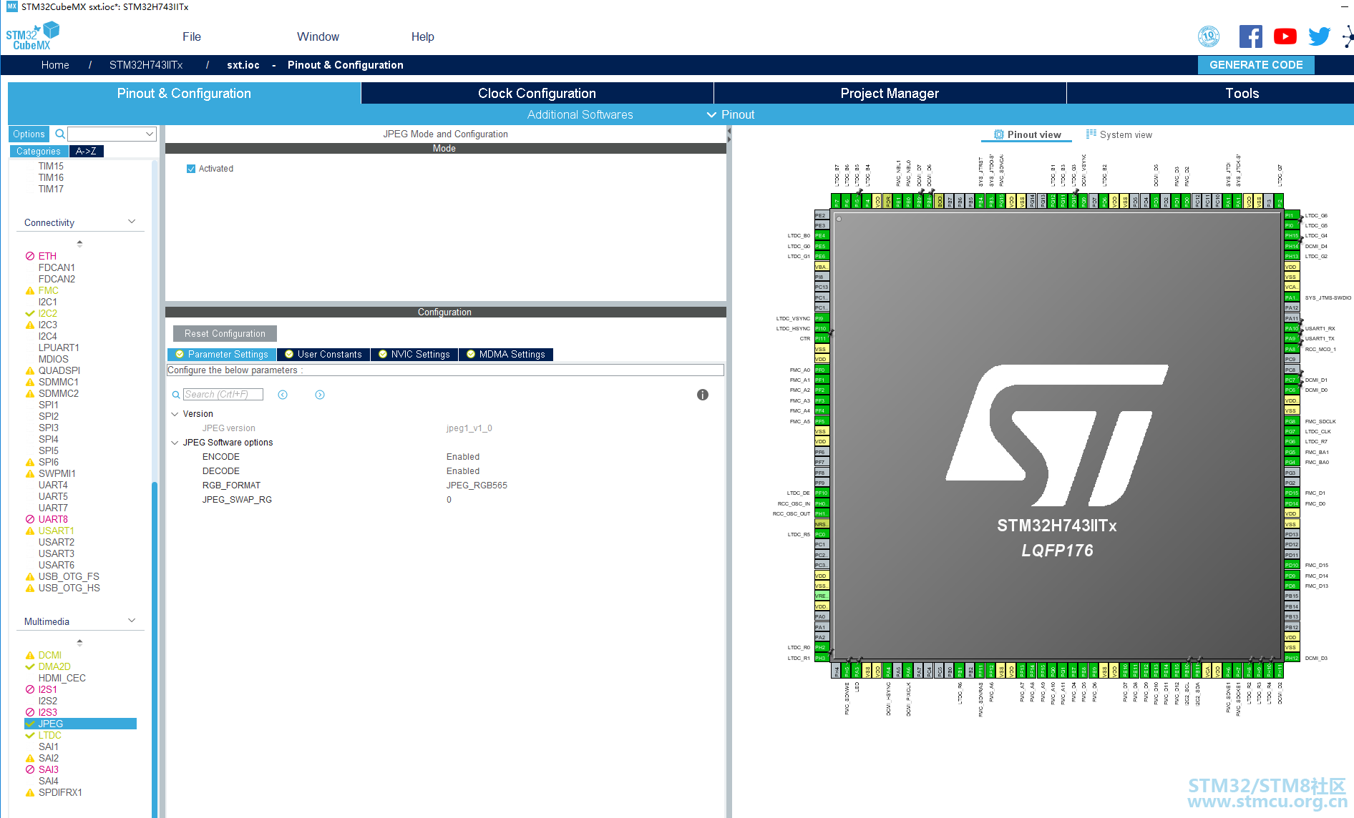
Task: Click the SPDIFRX1 warning icon
Action: 30,792
